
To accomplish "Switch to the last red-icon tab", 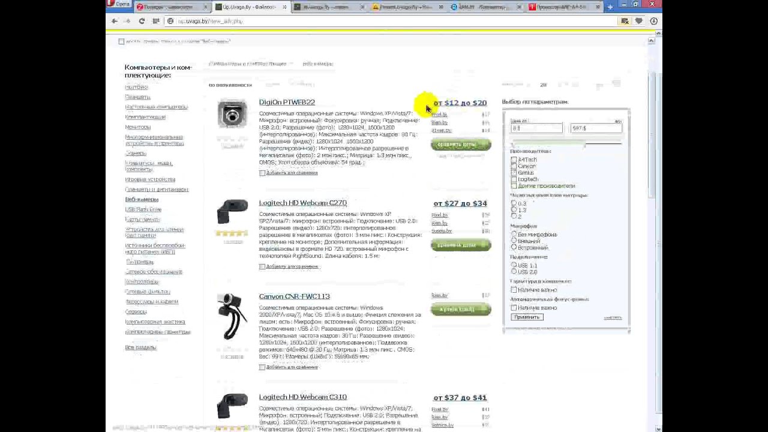I will [565, 7].
